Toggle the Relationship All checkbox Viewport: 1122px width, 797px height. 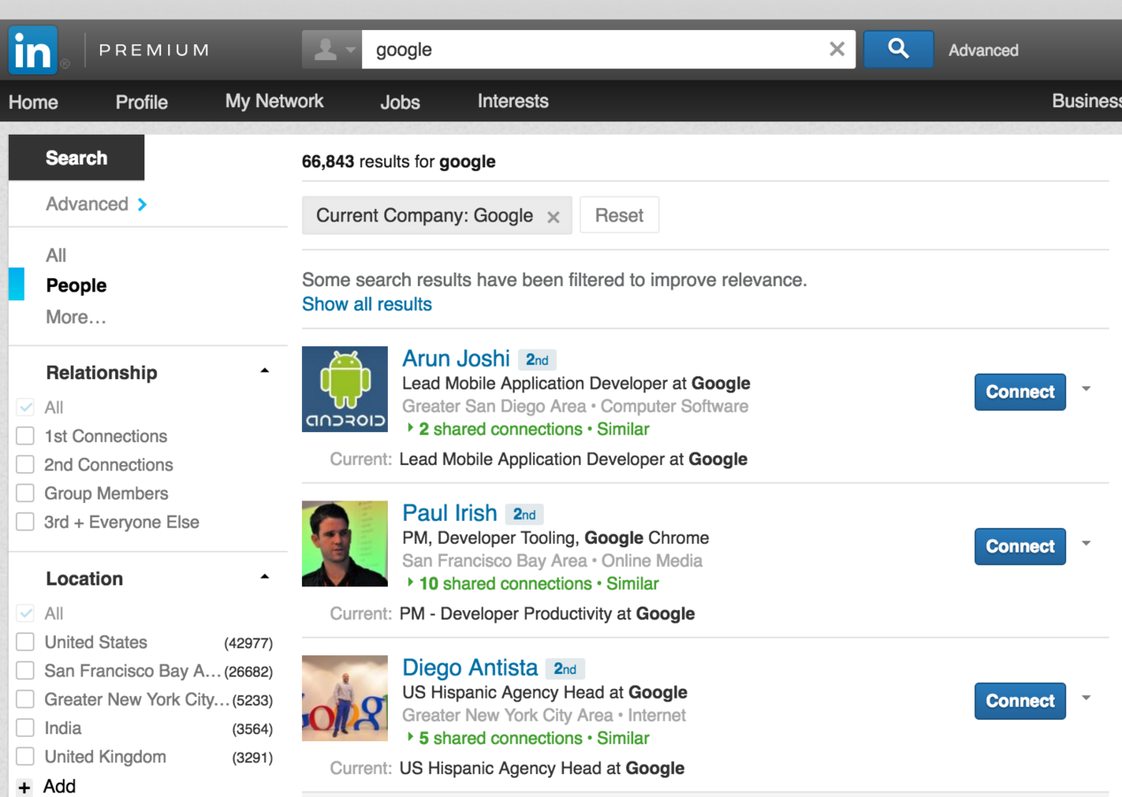[26, 407]
